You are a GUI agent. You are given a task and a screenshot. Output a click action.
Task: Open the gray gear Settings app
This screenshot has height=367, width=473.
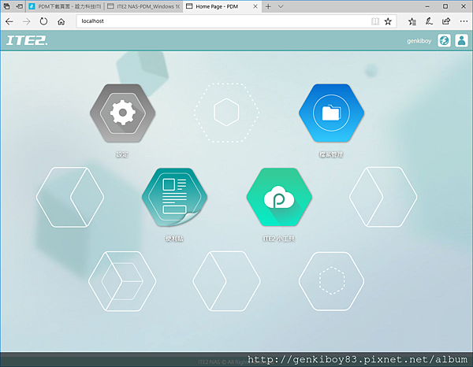[x=122, y=113]
